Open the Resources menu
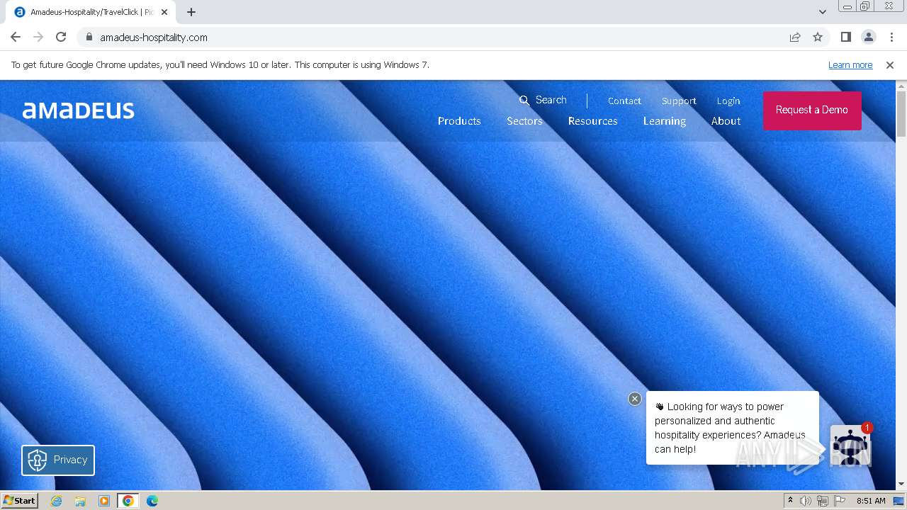The width and height of the screenshot is (907, 510). (592, 121)
